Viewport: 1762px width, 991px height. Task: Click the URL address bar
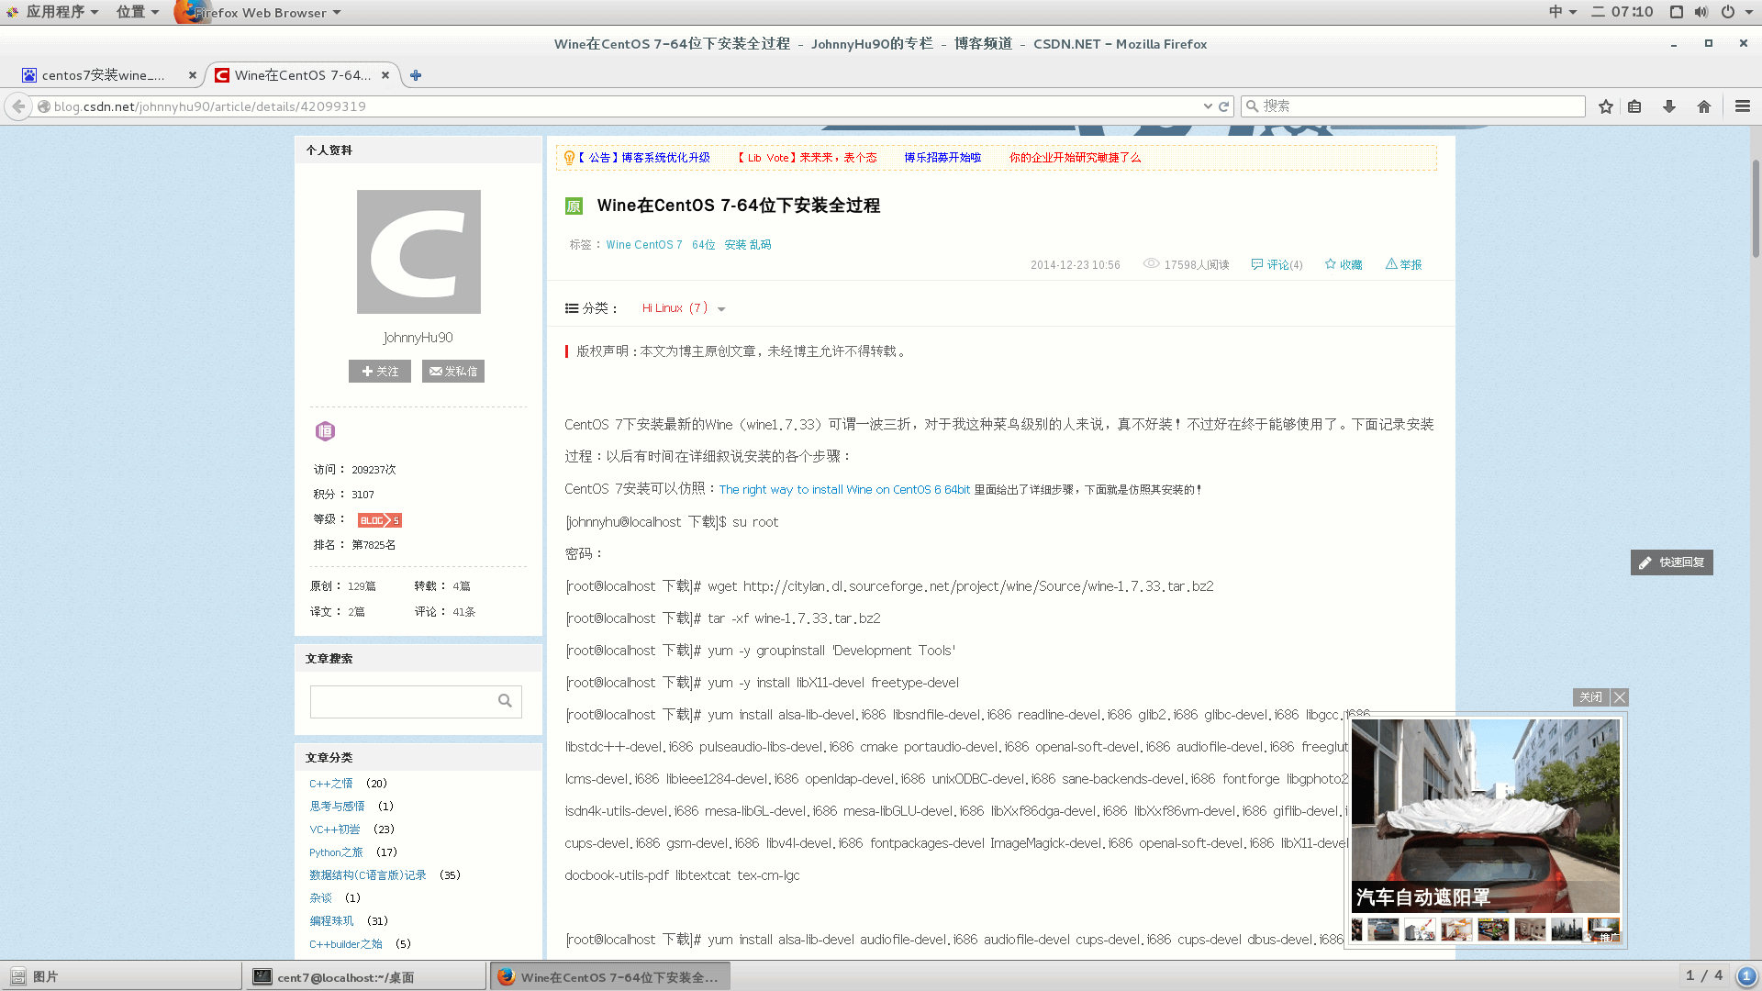pyautogui.click(x=624, y=106)
